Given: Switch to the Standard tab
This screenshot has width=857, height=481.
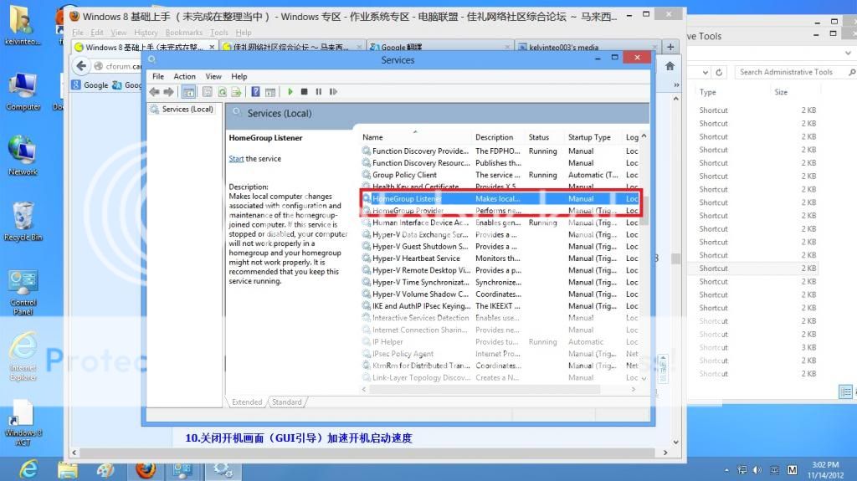Looking at the screenshot, I should 286,402.
